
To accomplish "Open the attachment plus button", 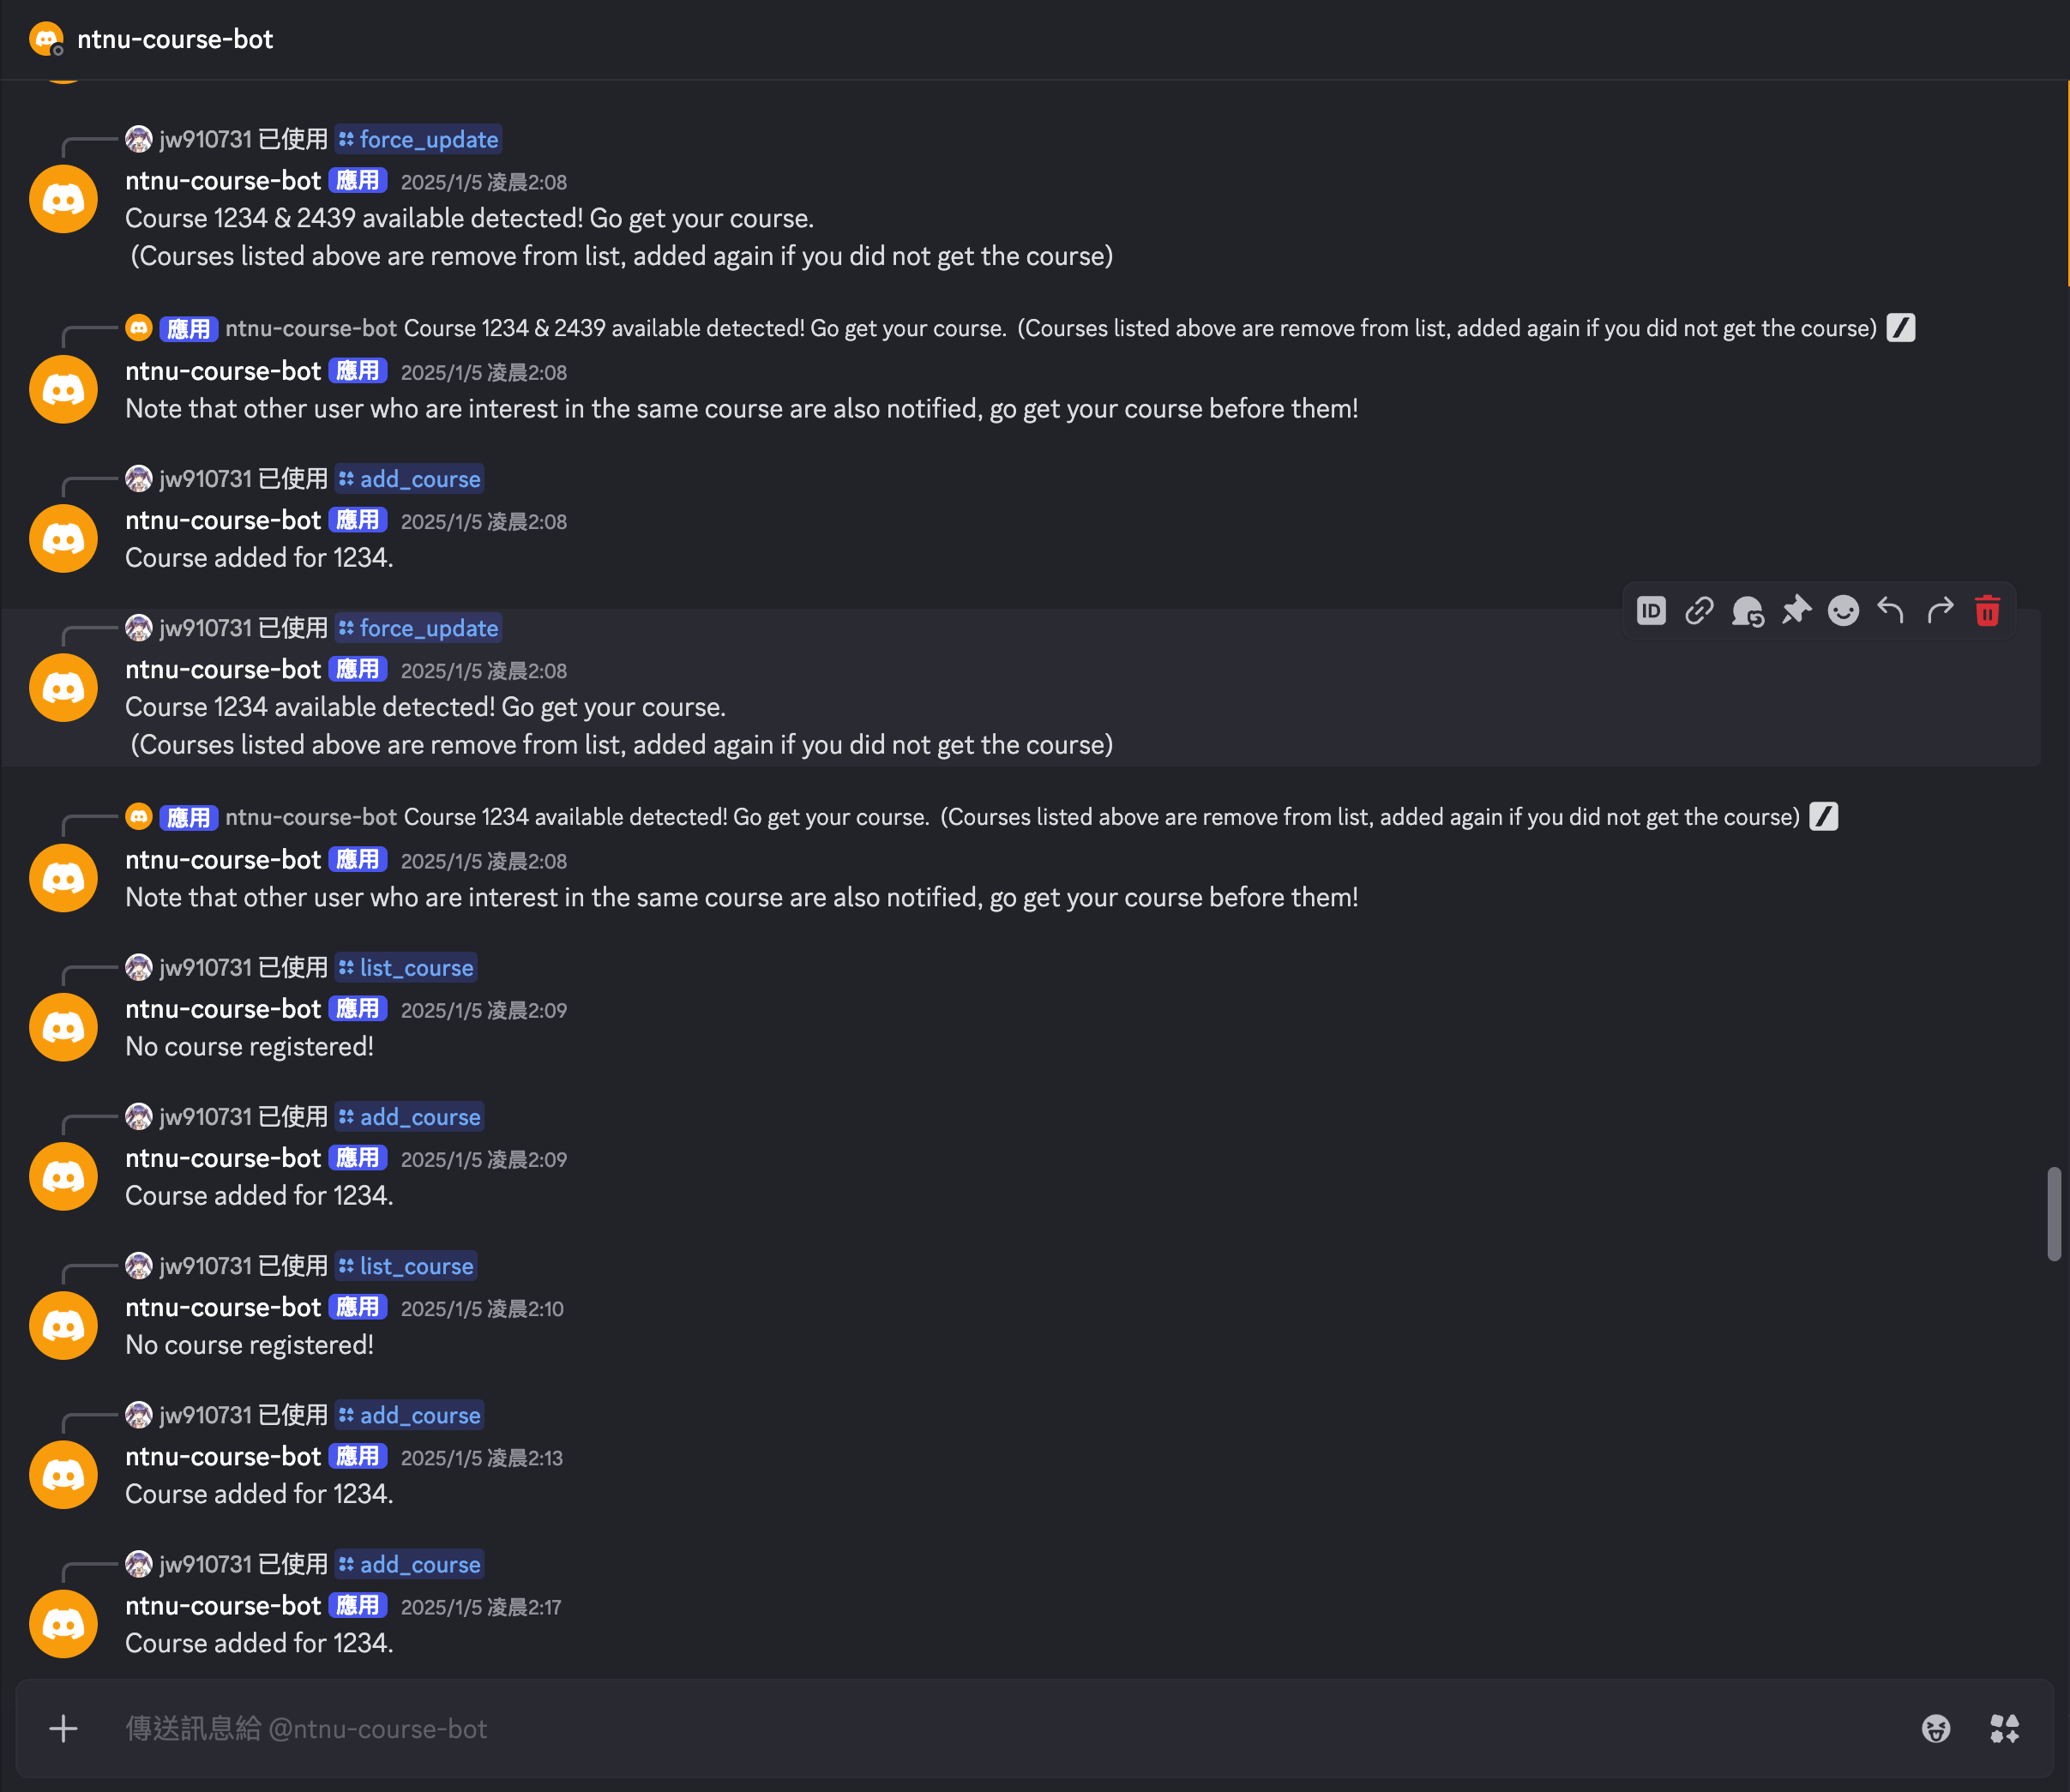I will pos(63,1728).
